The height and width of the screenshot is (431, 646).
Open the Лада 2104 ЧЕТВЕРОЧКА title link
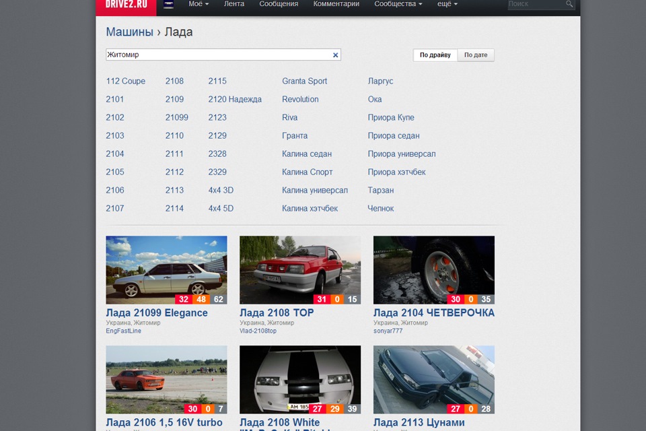434,313
